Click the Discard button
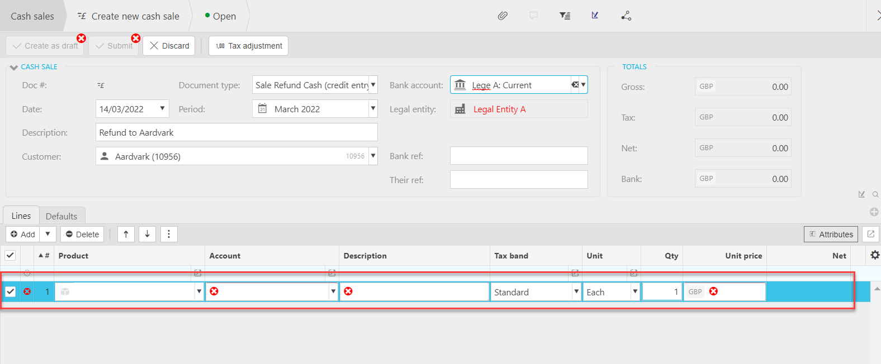 click(169, 46)
